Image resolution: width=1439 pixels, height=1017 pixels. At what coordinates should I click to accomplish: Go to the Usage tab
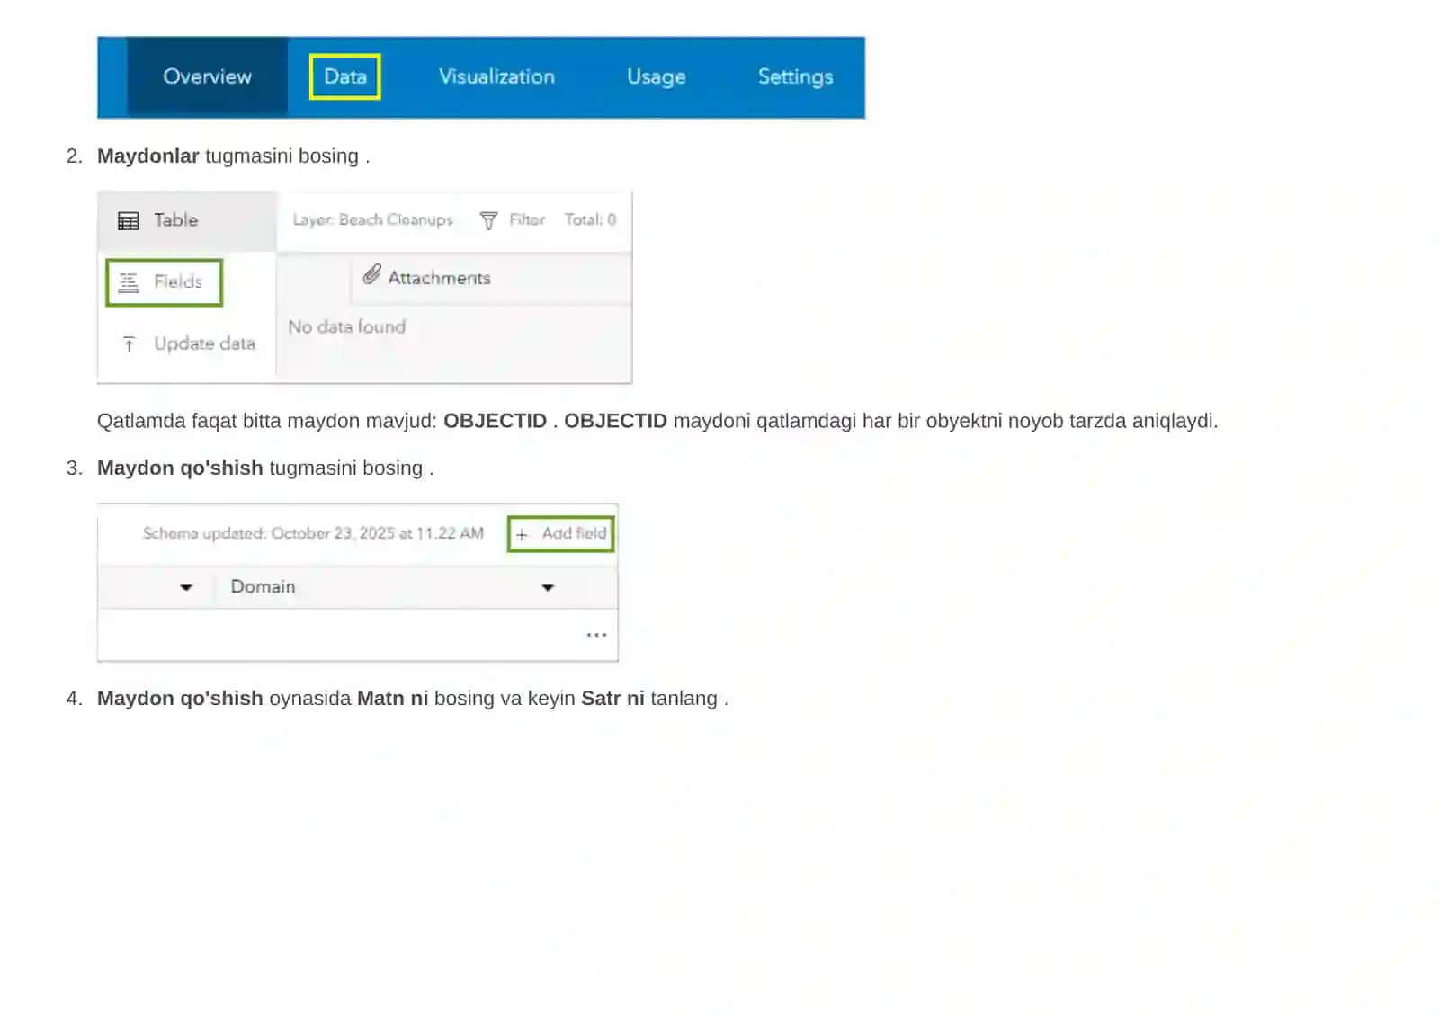coord(657,76)
